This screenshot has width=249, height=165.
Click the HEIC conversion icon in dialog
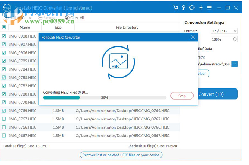coord(118,62)
